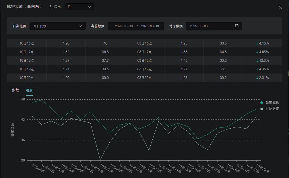Click the export upload icon
The height and width of the screenshot is (178, 289).
[x=51, y=7]
